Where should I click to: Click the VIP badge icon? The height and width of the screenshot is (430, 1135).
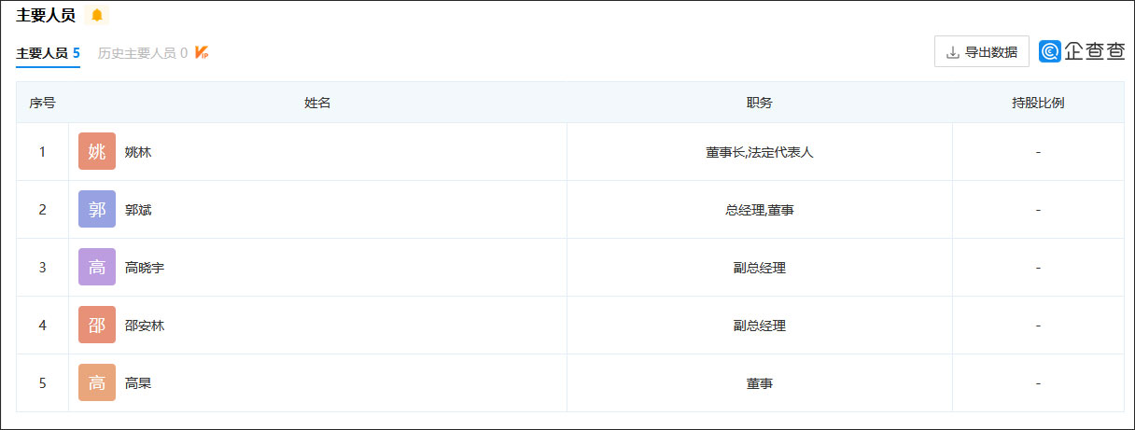pos(202,53)
